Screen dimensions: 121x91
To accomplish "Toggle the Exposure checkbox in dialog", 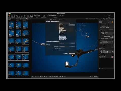I will (59, 26).
